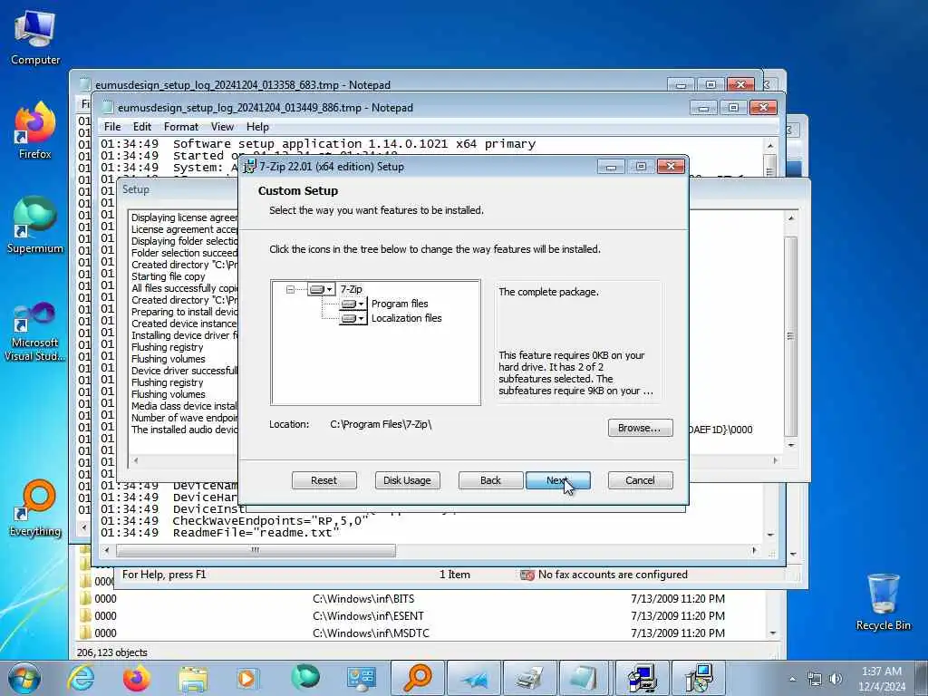The width and height of the screenshot is (928, 696).
Task: Open Notepad's File menu
Action: pyautogui.click(x=111, y=127)
